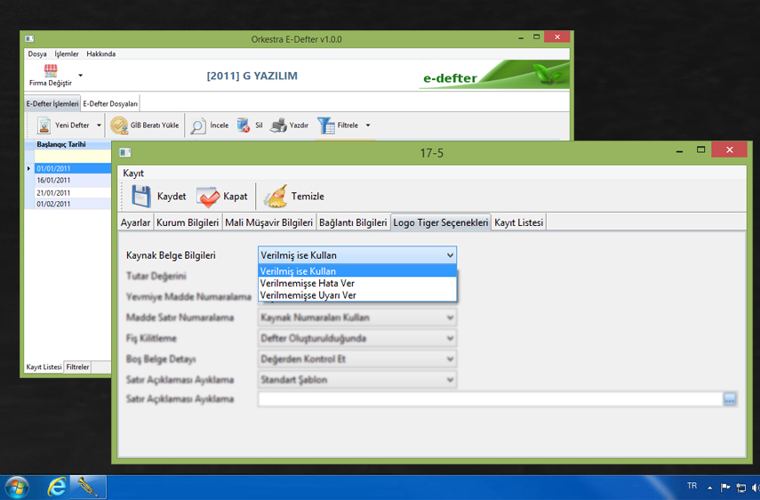Screen dimensions: 760x500
Task: Click the Kapat button label
Action: 235,197
